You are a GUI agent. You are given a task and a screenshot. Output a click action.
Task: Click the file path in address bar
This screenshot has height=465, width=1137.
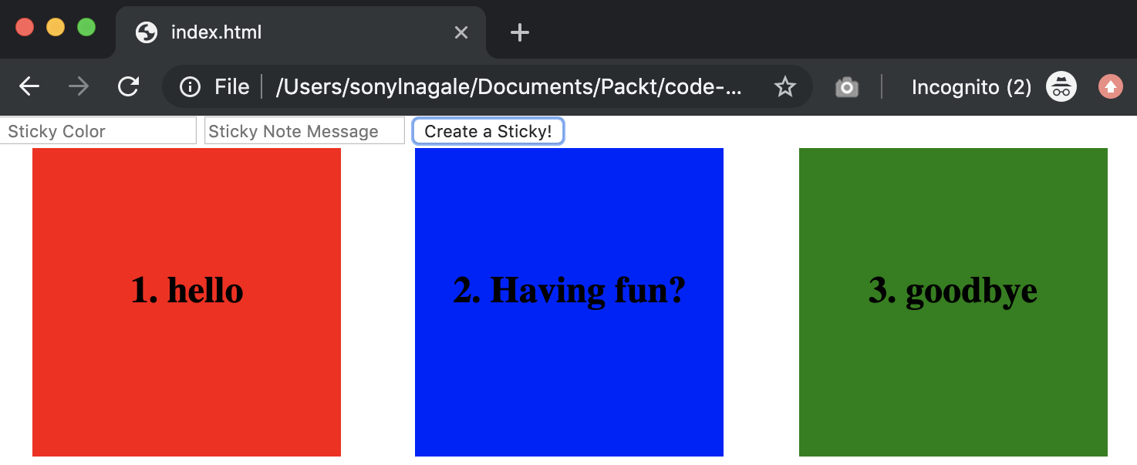(x=509, y=87)
